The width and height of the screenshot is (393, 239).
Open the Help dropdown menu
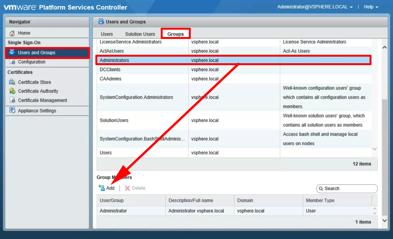tap(371, 7)
